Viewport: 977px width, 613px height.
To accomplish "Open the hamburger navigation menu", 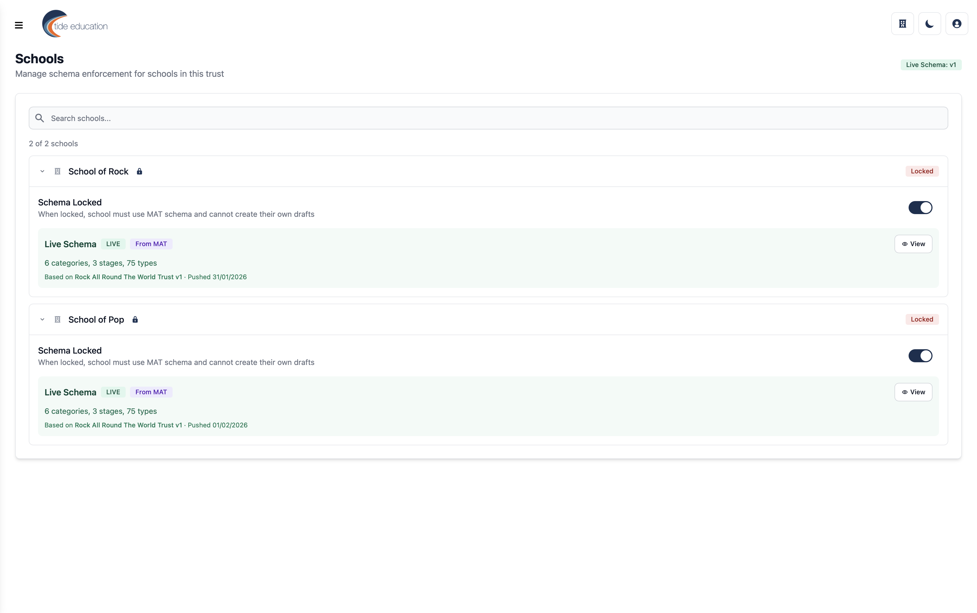I will 19,25.
